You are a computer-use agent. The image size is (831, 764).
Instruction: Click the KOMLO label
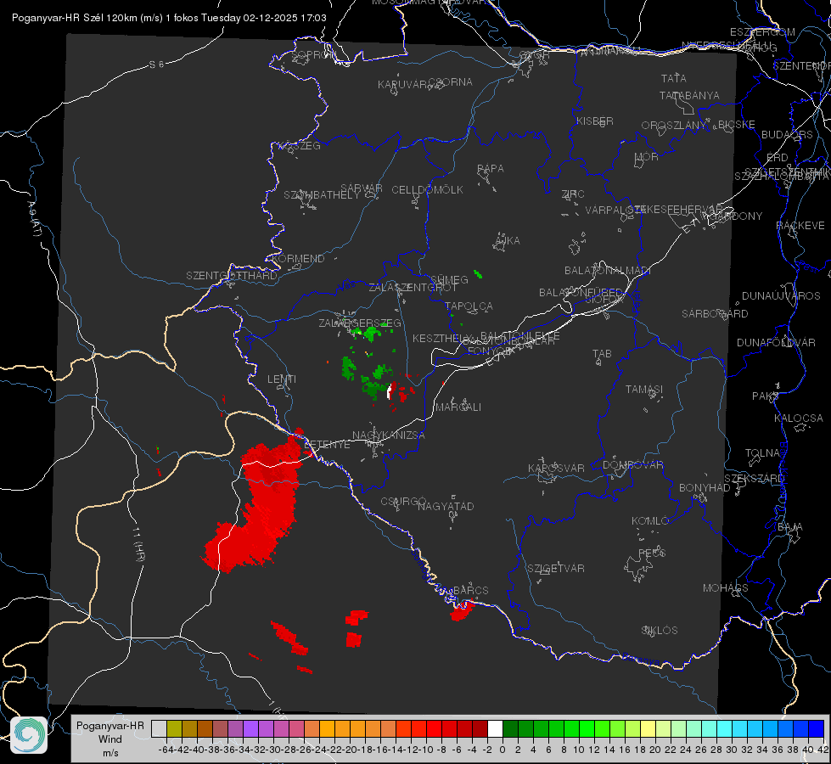pos(650,521)
